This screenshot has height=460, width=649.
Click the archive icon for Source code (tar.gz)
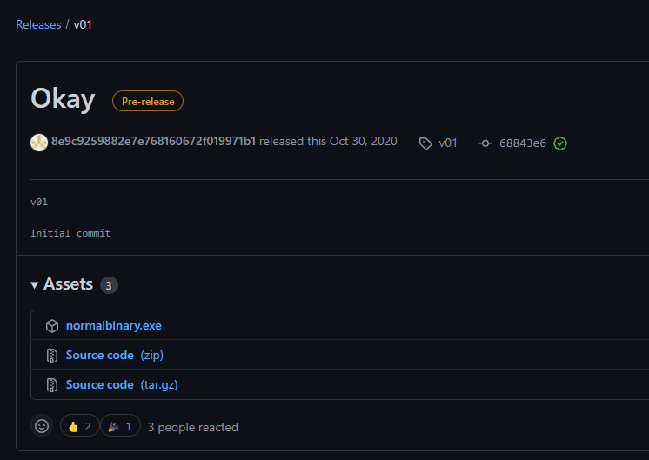coord(52,384)
